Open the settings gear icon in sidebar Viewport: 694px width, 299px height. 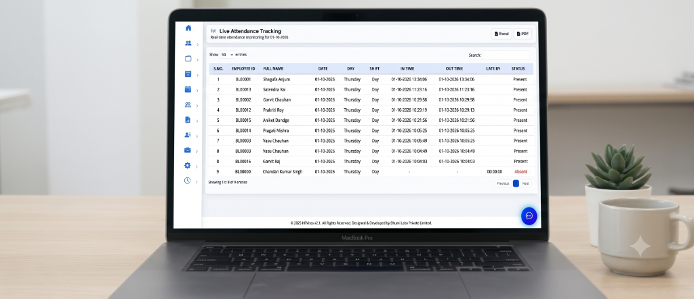pyautogui.click(x=187, y=165)
